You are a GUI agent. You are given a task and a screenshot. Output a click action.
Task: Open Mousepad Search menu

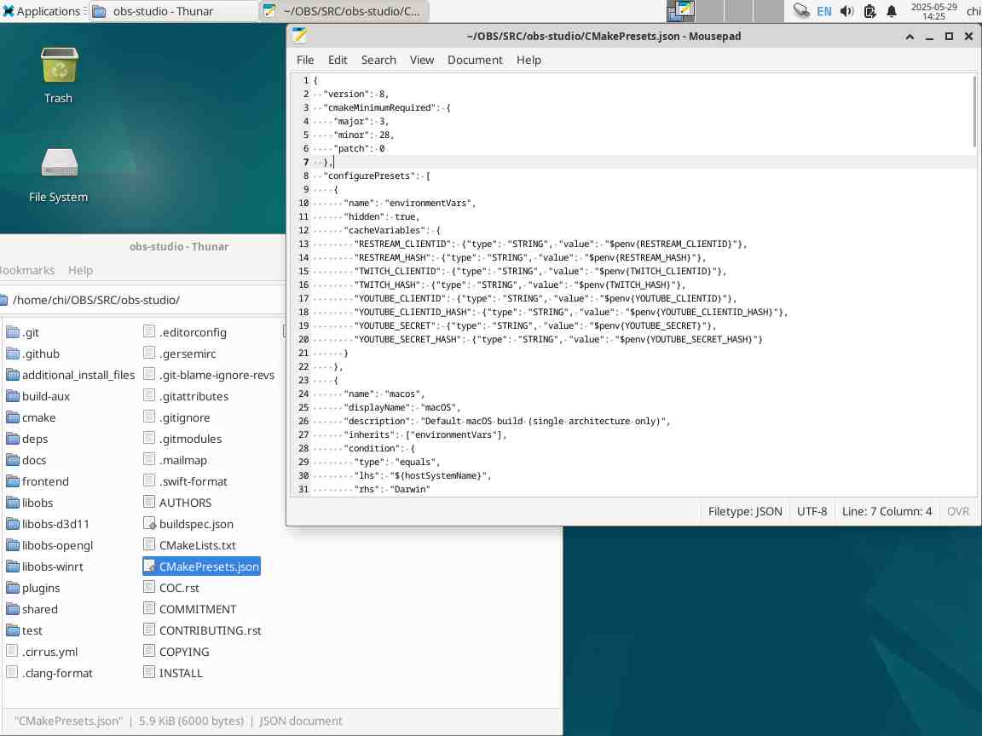click(378, 60)
